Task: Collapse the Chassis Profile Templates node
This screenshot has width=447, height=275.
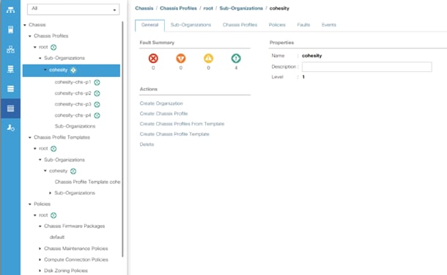Action: (30, 138)
